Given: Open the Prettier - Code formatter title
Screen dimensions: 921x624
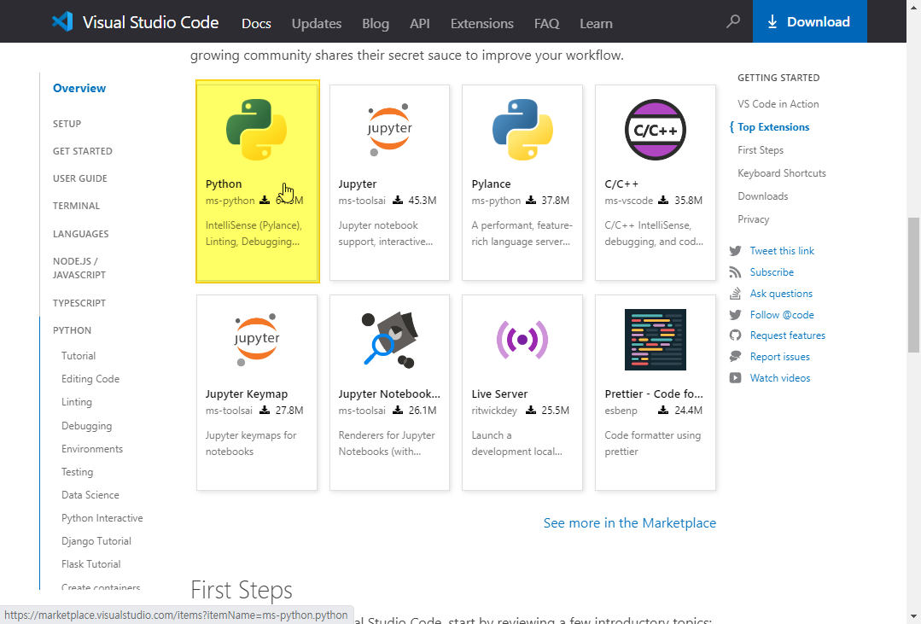Looking at the screenshot, I should (x=654, y=394).
